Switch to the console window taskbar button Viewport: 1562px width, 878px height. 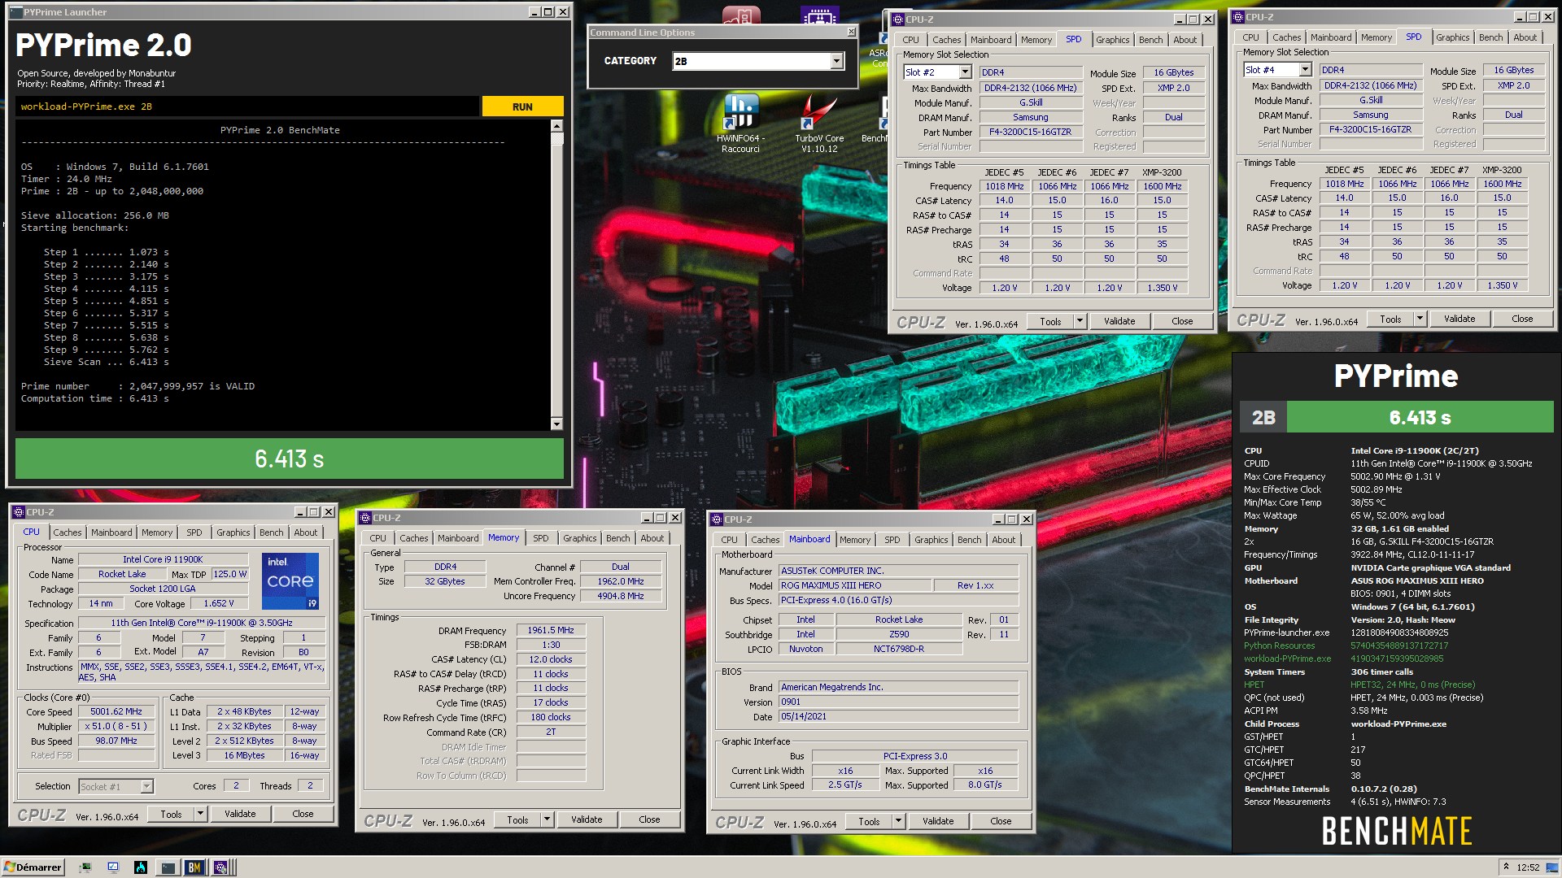click(x=168, y=867)
